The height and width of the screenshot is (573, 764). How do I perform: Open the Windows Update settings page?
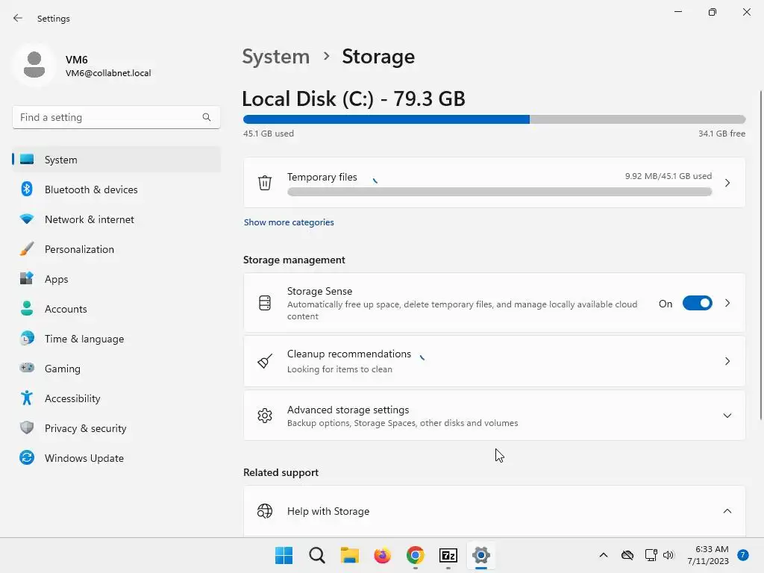(84, 458)
